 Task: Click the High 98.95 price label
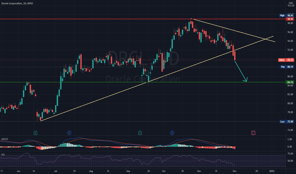click(286, 16)
